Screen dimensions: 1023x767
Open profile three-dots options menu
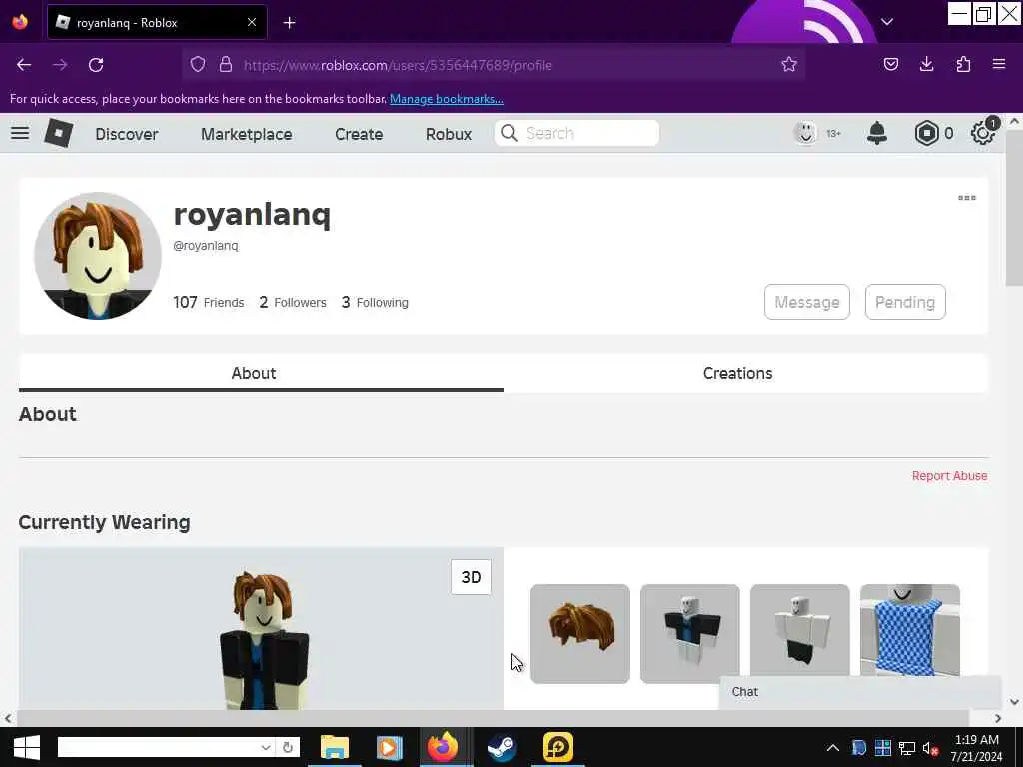967,198
